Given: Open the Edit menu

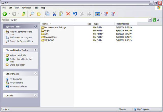Looking at the screenshot, I should (x=10, y=8).
